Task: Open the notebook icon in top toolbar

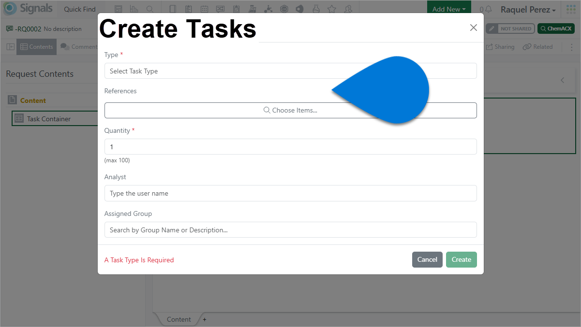Action: coord(173,9)
